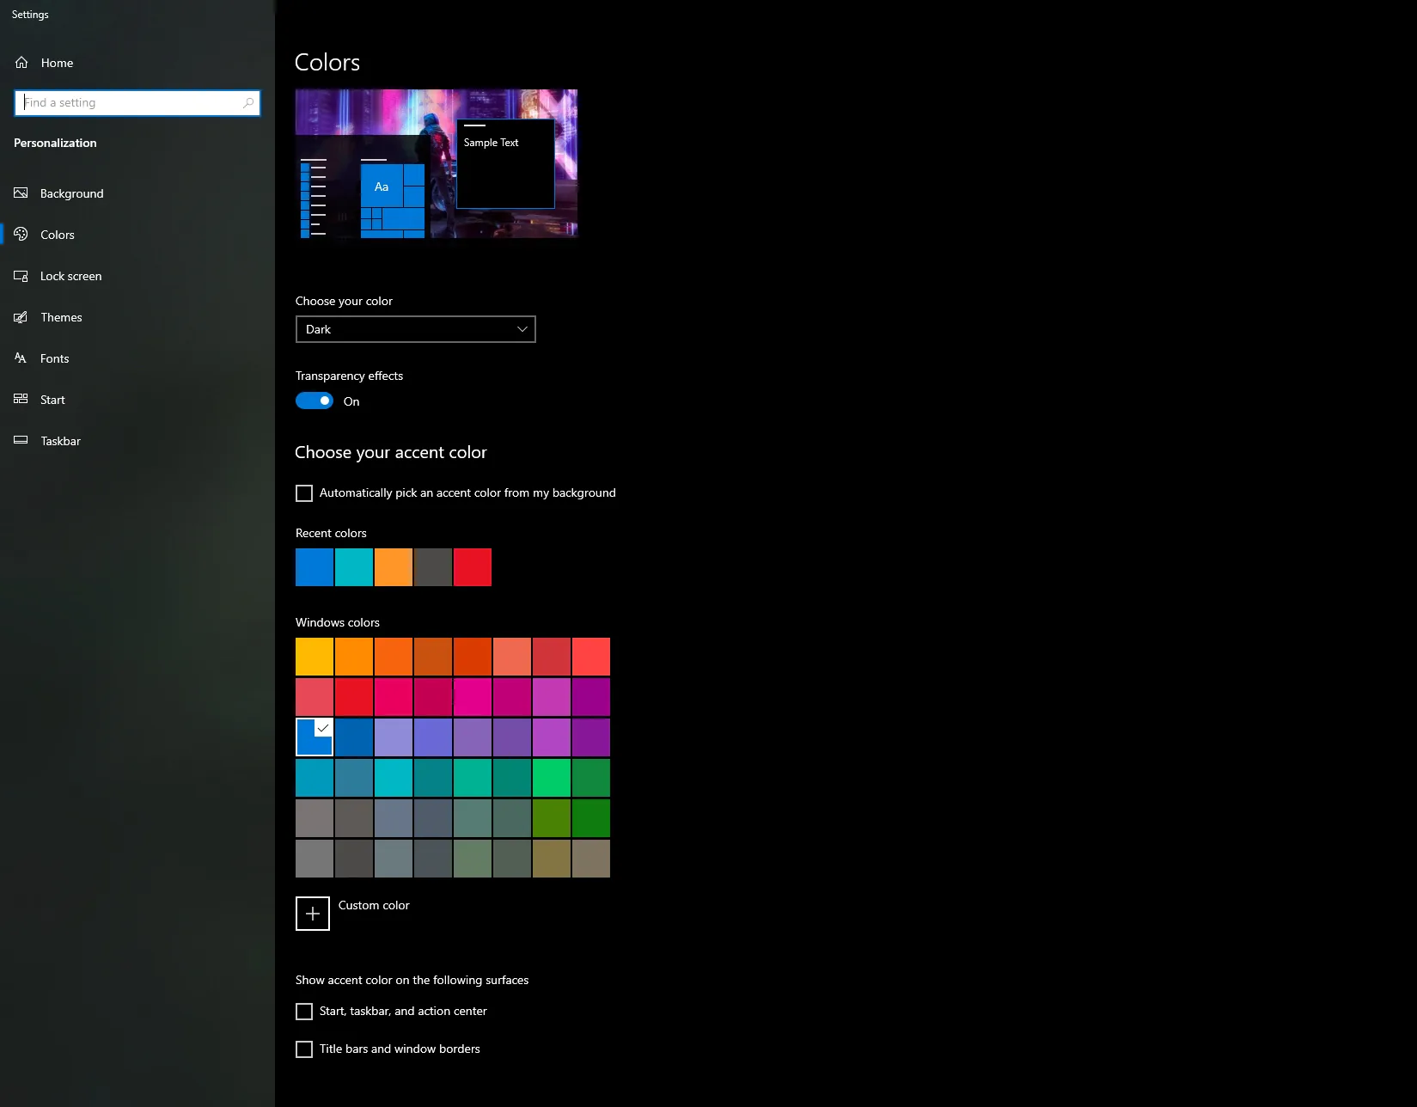Click the Home house icon
The image size is (1417, 1107).
pyautogui.click(x=21, y=63)
